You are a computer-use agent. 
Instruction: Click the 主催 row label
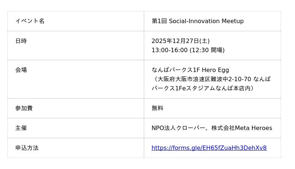(21, 128)
